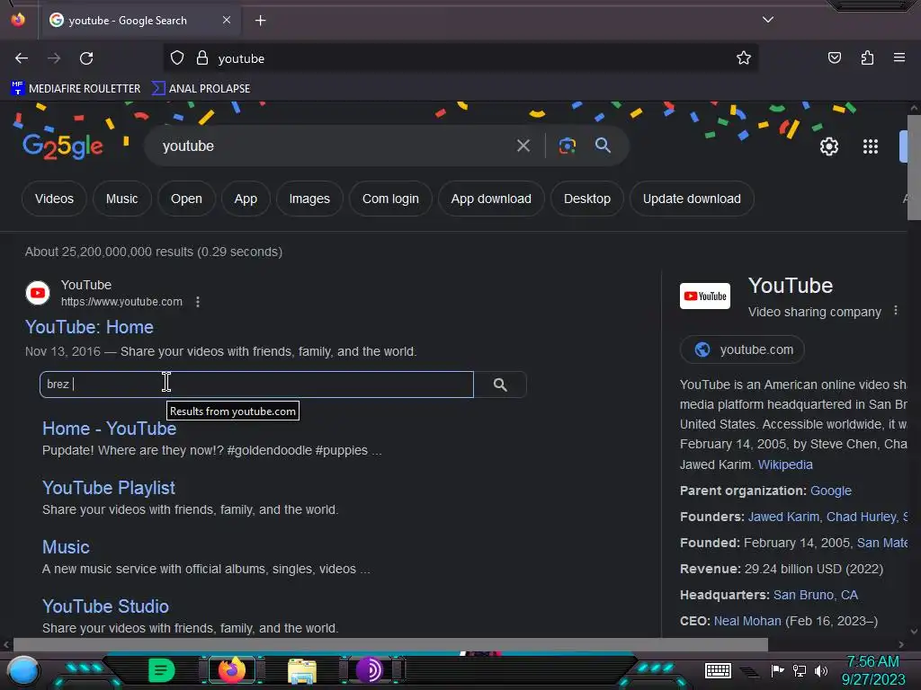Bookmark this page with the star icon
The height and width of the screenshot is (690, 921).
pyautogui.click(x=744, y=58)
